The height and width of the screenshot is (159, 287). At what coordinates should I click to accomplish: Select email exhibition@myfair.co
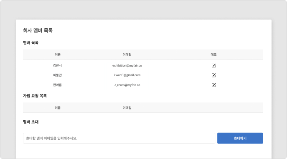coord(127,65)
